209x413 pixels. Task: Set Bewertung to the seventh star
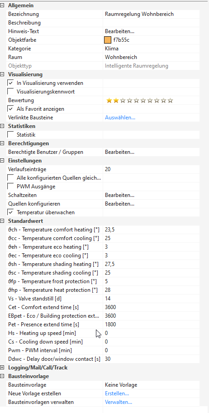pos(150,100)
